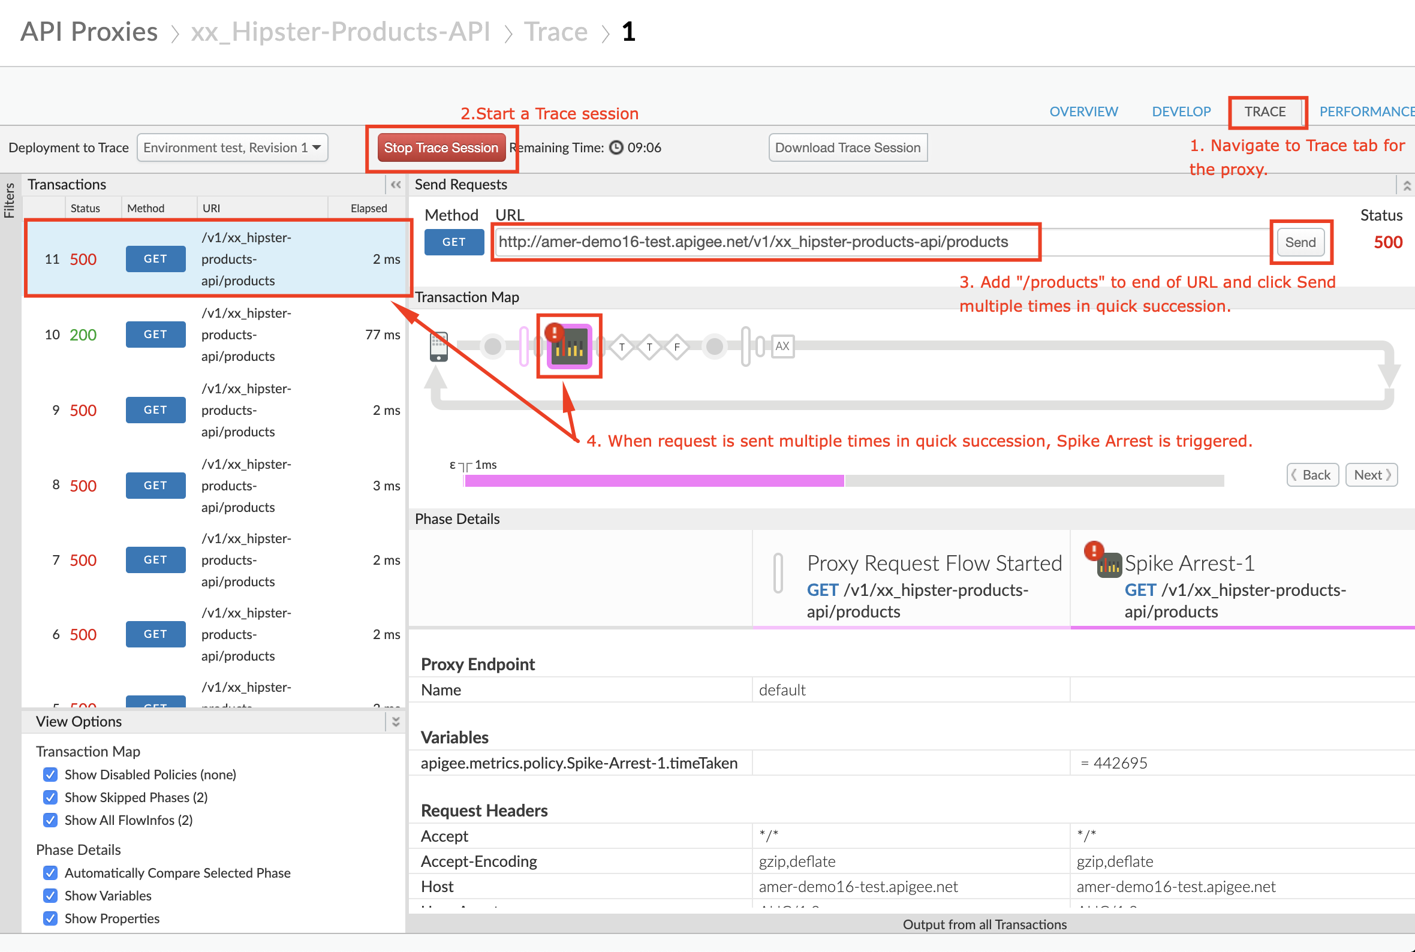Open the Deployment to Trace dropdown
This screenshot has height=952, width=1415.
[233, 147]
